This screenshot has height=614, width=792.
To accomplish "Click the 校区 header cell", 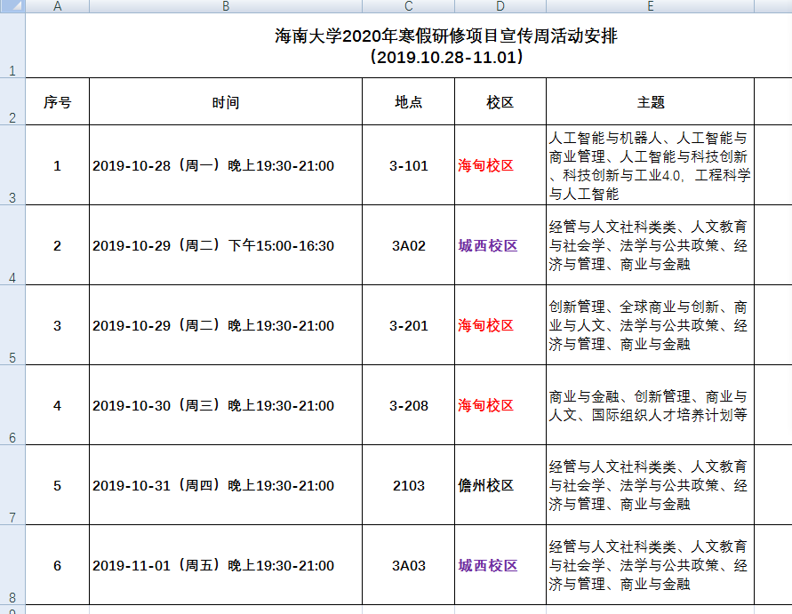I will (x=500, y=101).
